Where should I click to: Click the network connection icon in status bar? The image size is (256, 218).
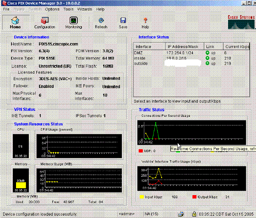(x=181, y=214)
